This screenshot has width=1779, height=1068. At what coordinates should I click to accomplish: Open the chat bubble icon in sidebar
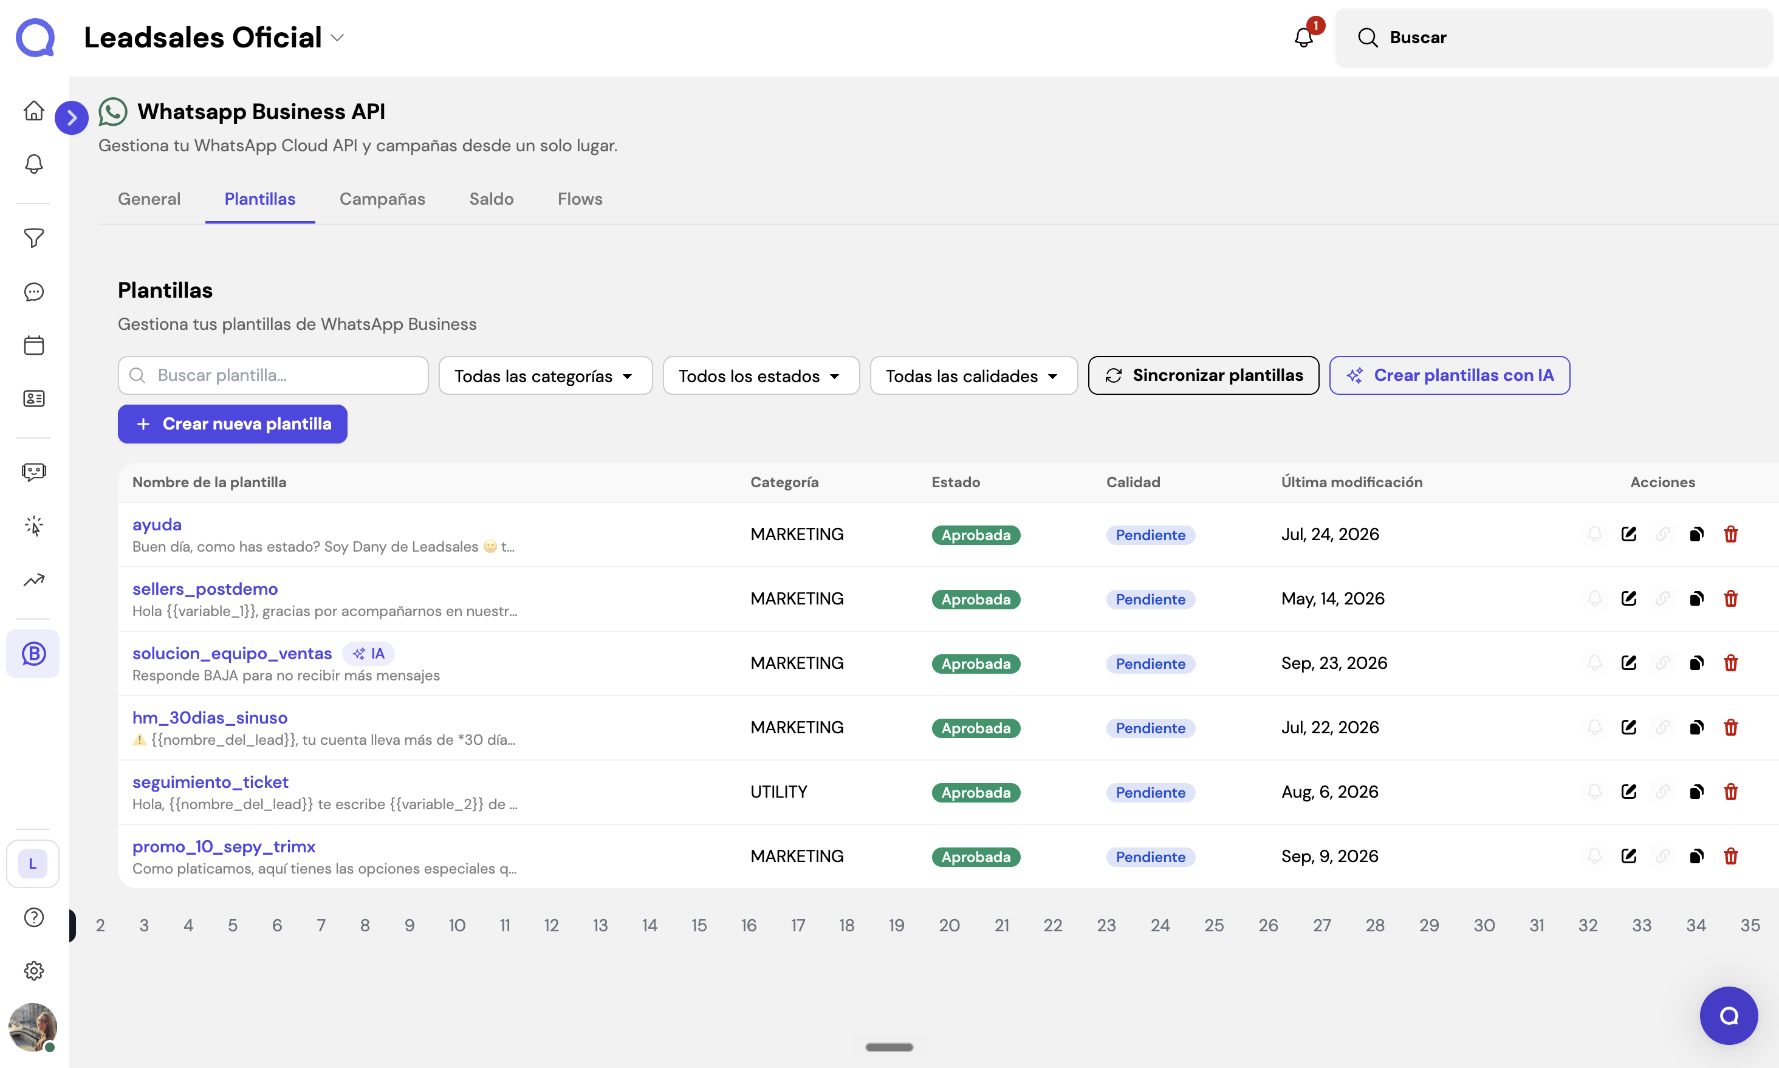(34, 292)
